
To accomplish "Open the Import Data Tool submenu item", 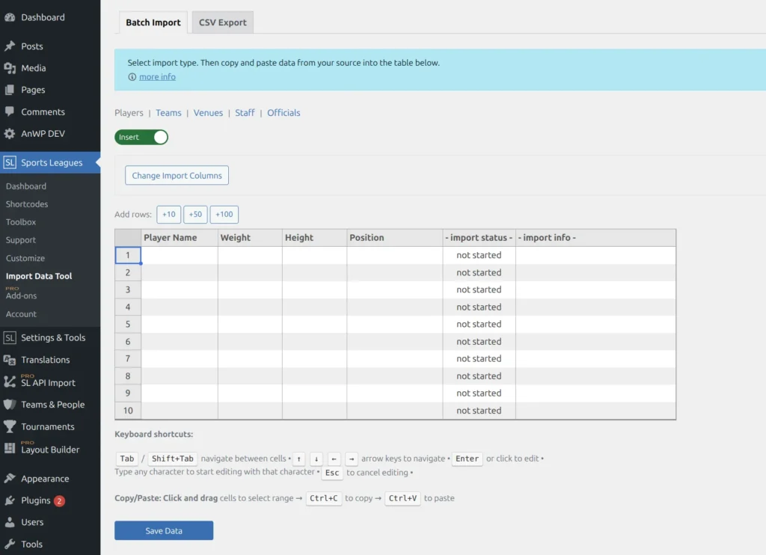I will pyautogui.click(x=39, y=276).
